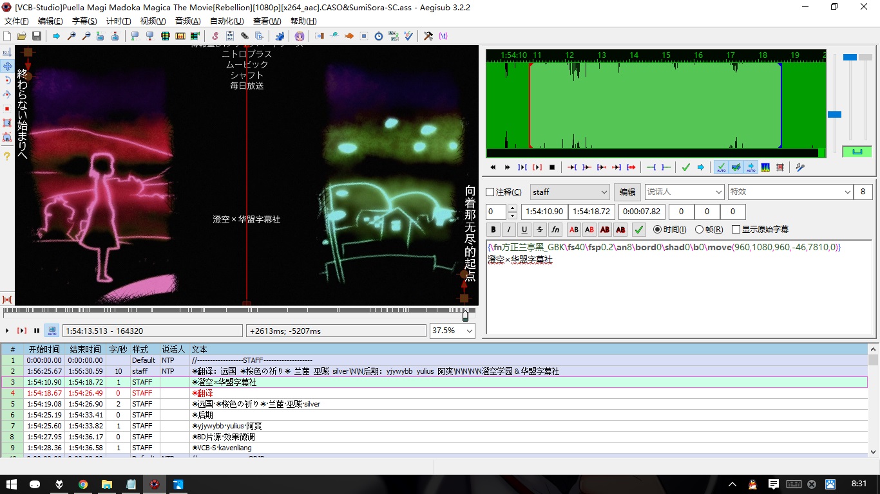
Task: Open the Shift Times clock icon
Action: [x=379, y=36]
